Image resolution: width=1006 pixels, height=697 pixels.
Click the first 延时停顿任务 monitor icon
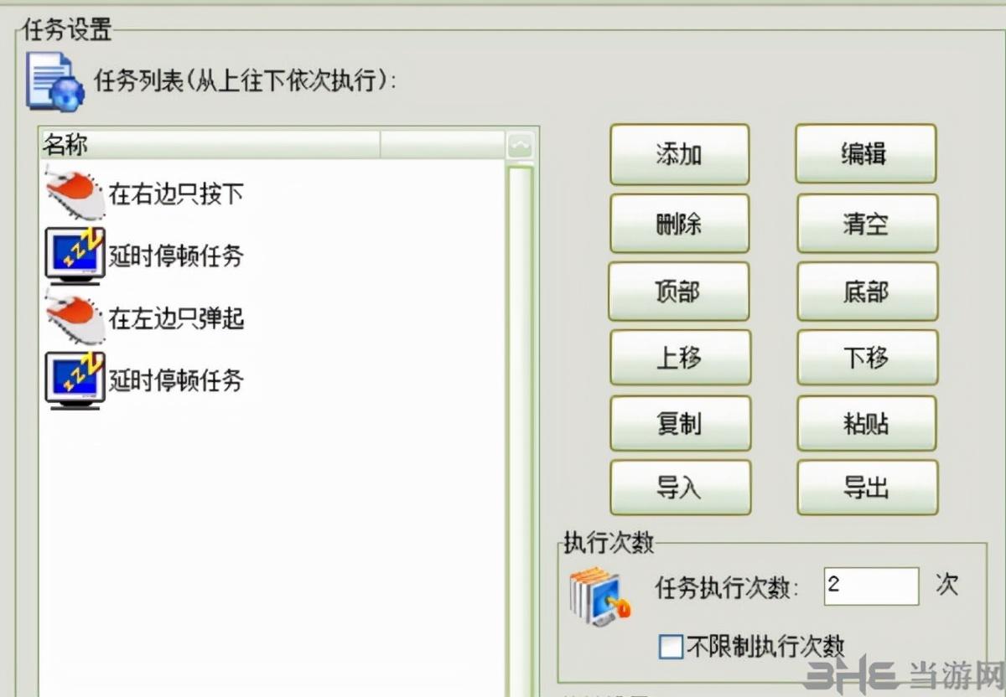(x=75, y=255)
